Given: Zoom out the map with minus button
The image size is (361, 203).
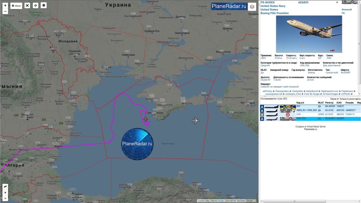Looking at the screenshot, I should click(5, 11).
